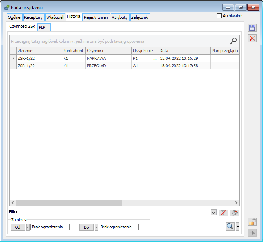Click the pin icon at bottom right
This screenshot has width=263, height=242.
click(x=252, y=232)
